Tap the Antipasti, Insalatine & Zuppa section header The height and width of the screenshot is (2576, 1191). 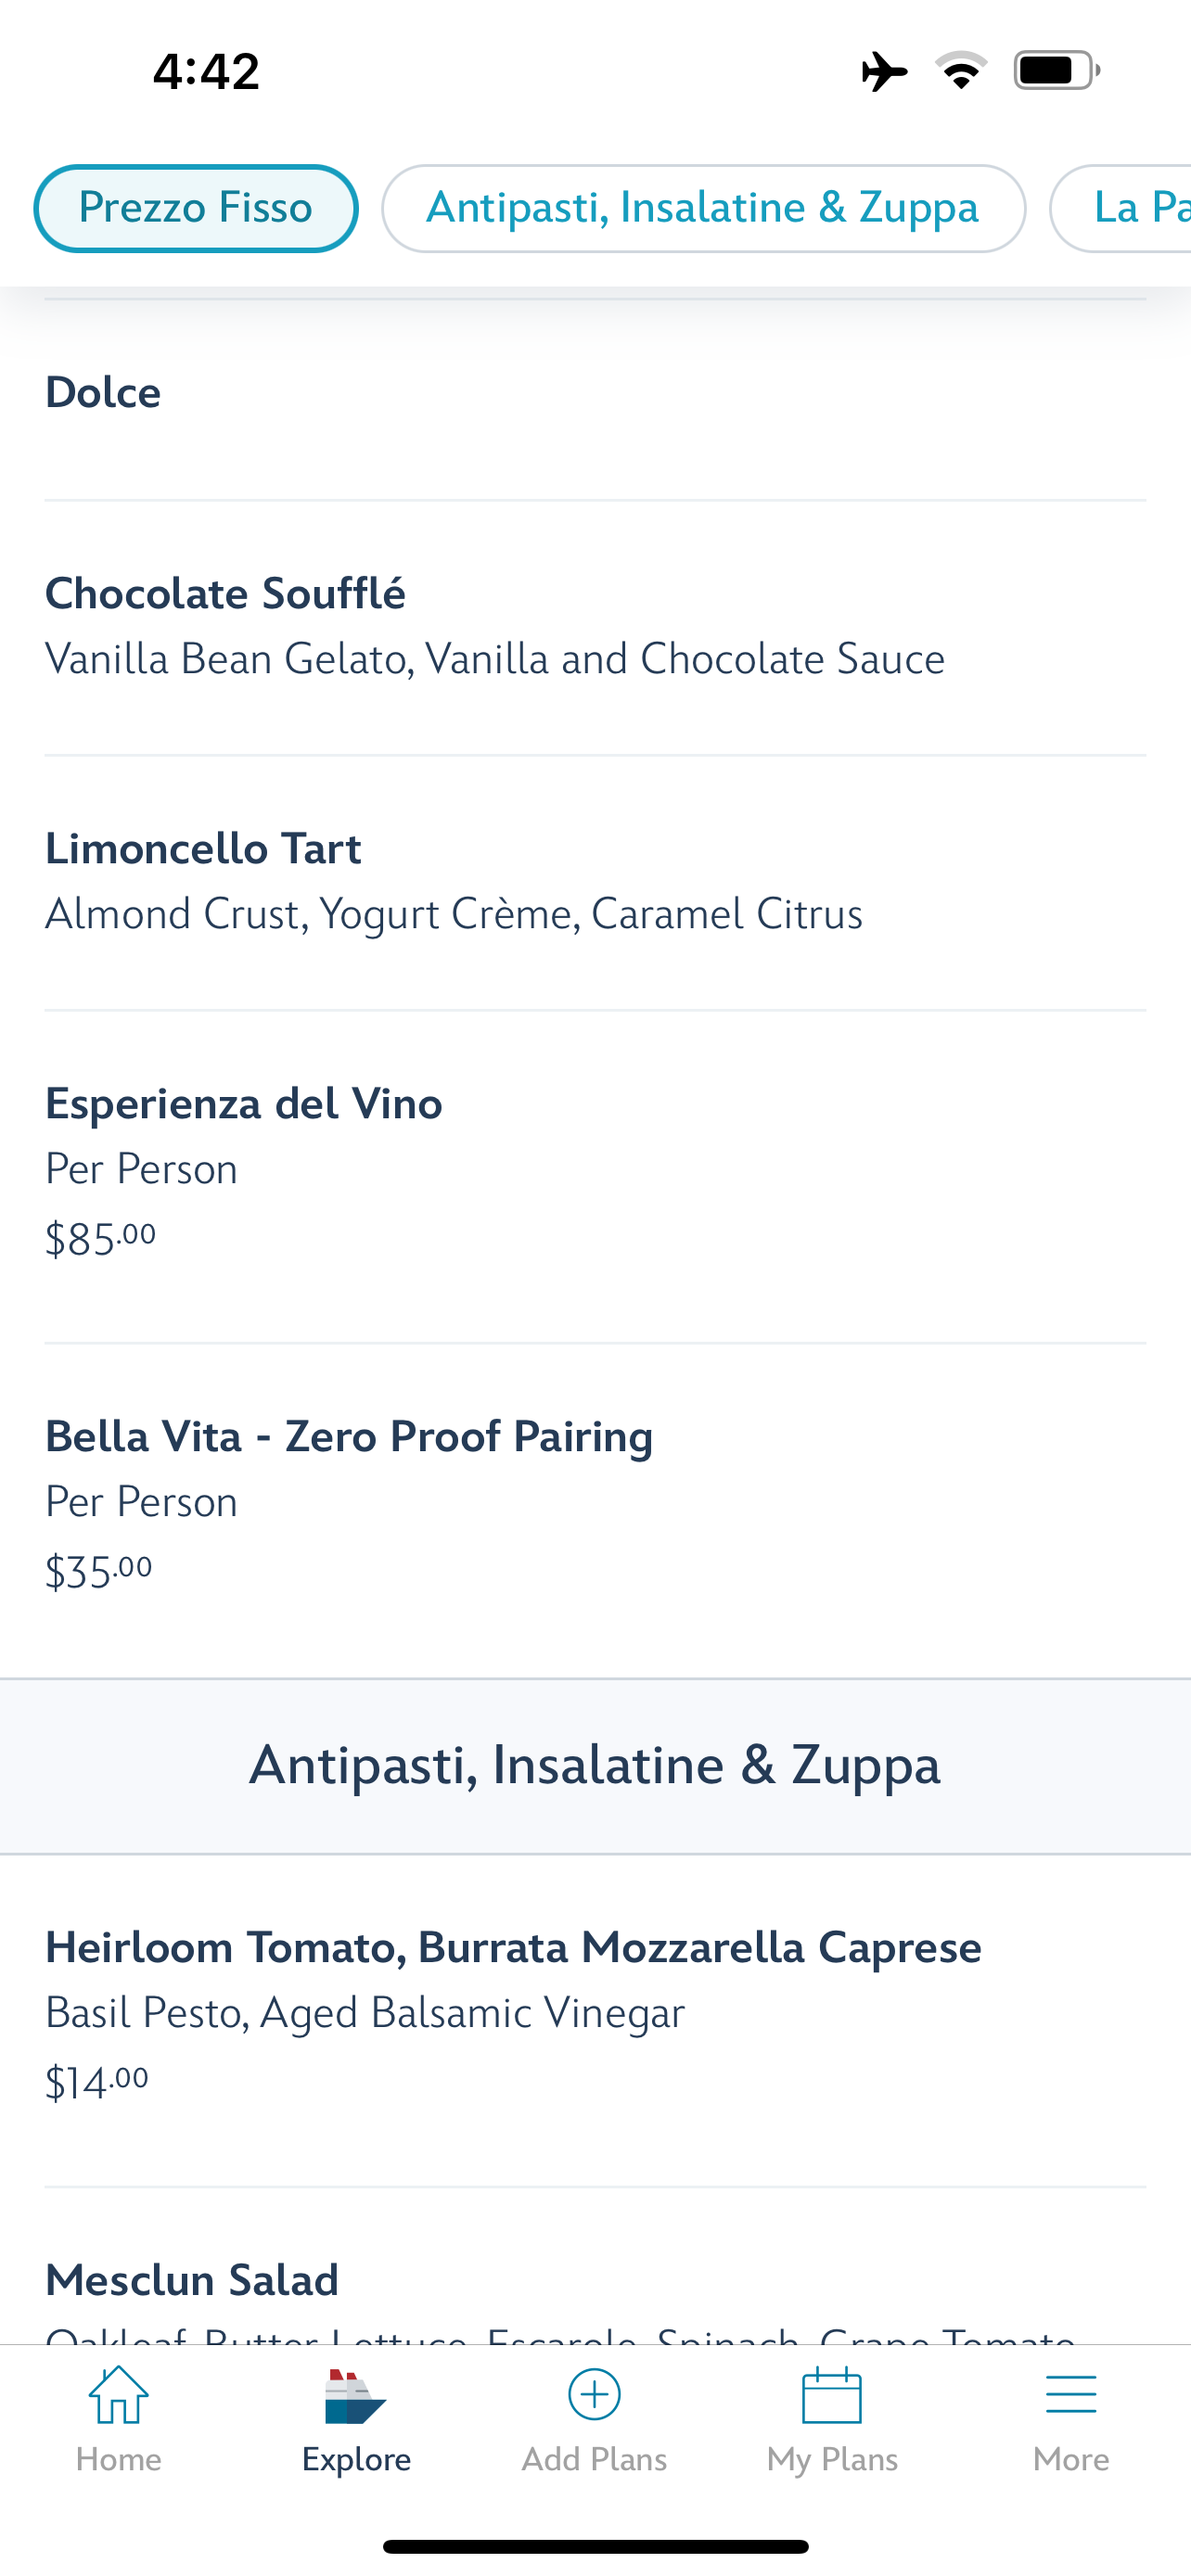[595, 1765]
